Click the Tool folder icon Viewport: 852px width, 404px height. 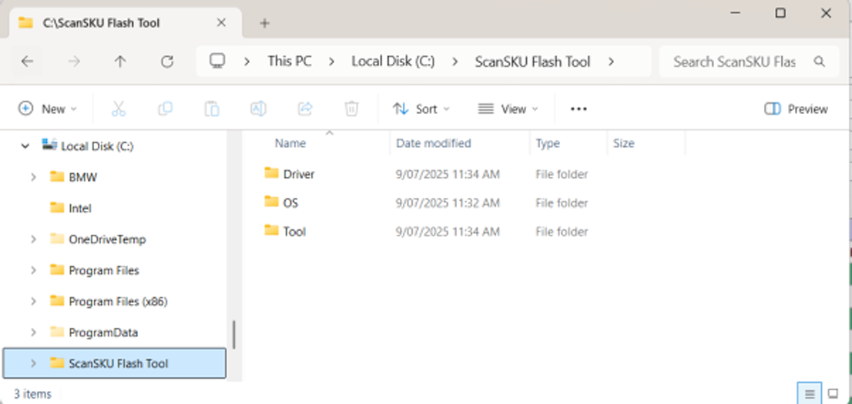pos(272,231)
